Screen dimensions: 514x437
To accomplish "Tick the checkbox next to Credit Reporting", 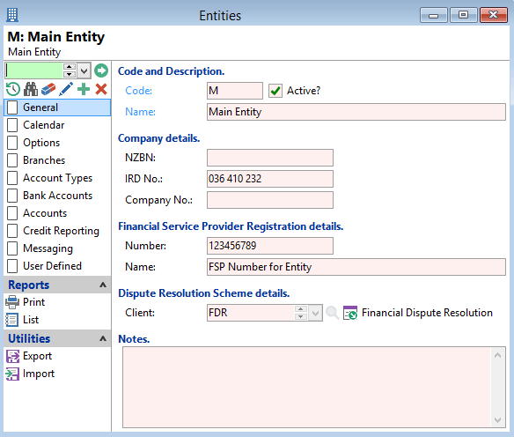I will (12, 231).
